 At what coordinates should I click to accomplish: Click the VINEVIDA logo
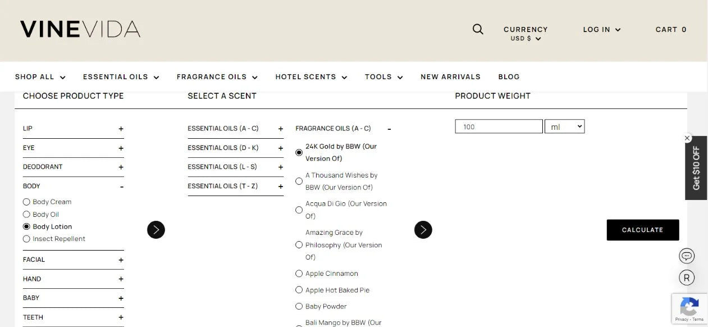pos(80,29)
